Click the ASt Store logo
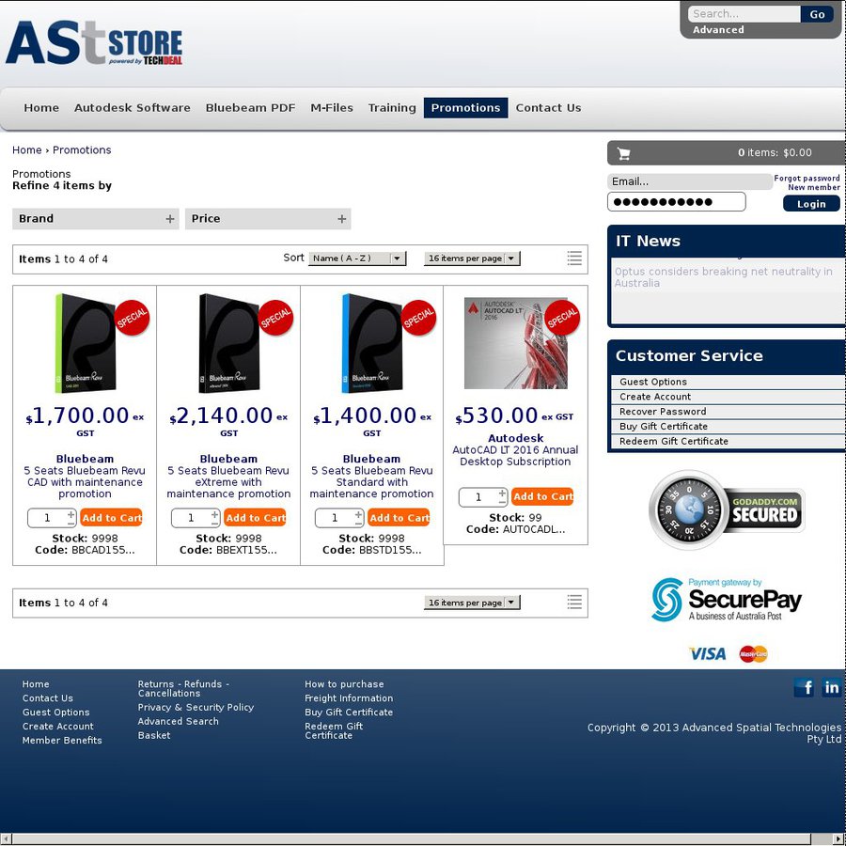The image size is (846, 846). pyautogui.click(x=94, y=43)
